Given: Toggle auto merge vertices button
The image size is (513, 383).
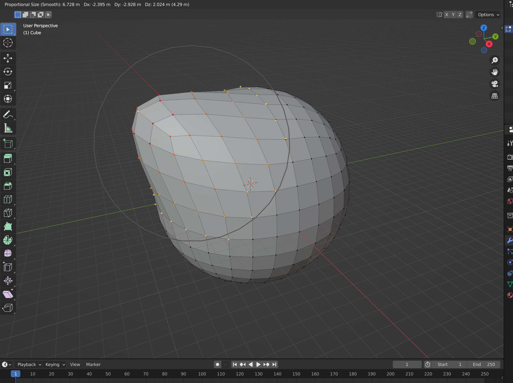Looking at the screenshot, I should click(x=469, y=15).
